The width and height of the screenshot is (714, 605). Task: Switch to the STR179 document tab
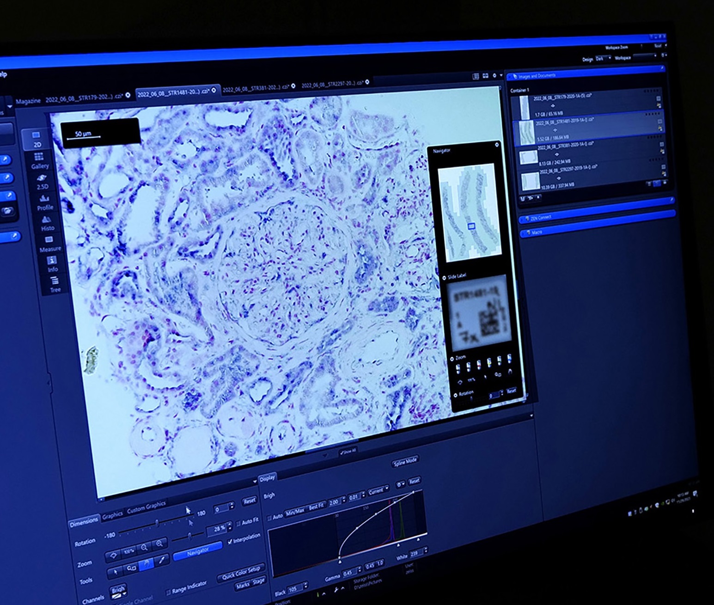[84, 98]
